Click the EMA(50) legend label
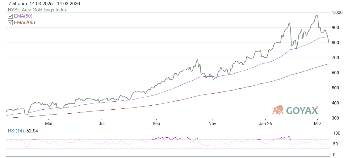This screenshot has width=352, height=158. [x=23, y=16]
